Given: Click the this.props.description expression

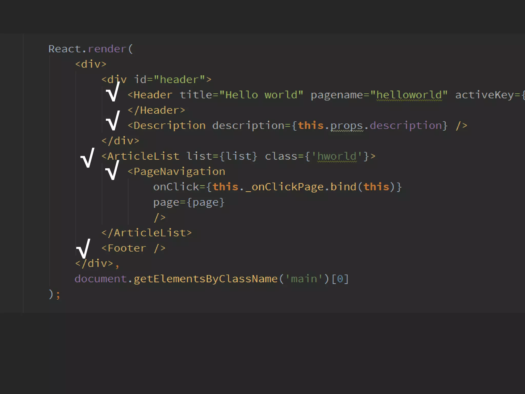Looking at the screenshot, I should [370, 125].
